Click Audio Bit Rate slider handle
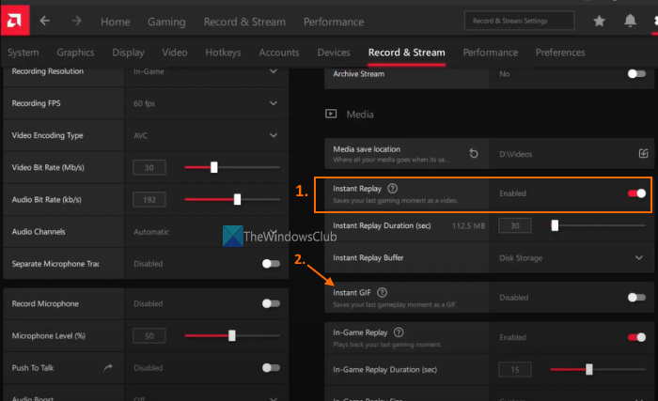This screenshot has height=401, width=658. point(238,199)
